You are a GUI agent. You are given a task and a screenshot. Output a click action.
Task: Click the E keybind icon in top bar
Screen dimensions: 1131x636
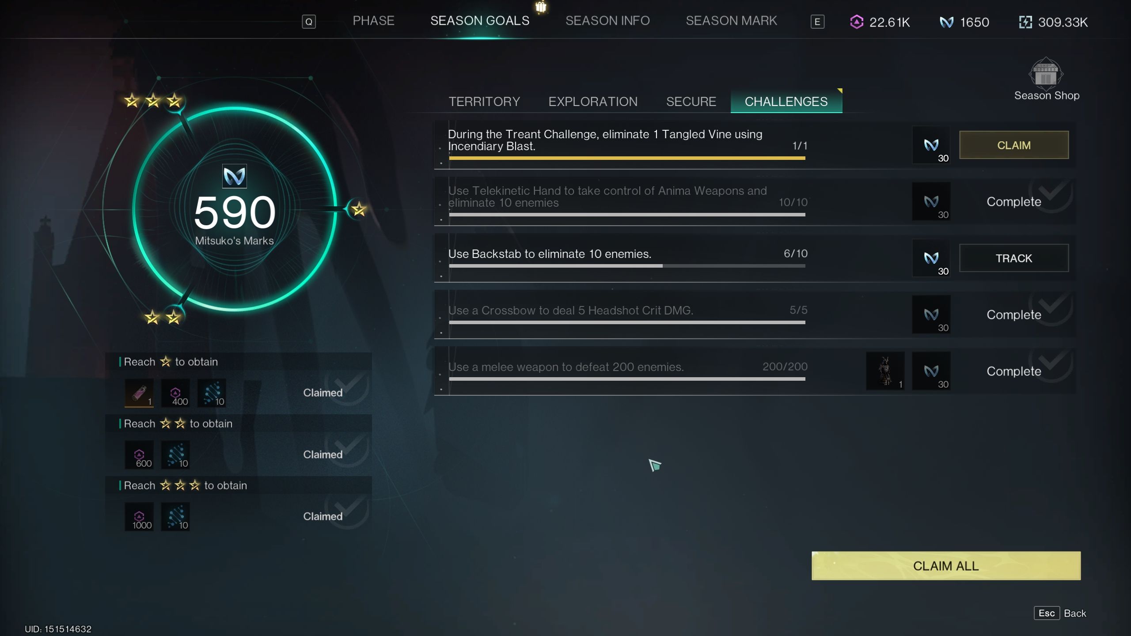click(817, 20)
